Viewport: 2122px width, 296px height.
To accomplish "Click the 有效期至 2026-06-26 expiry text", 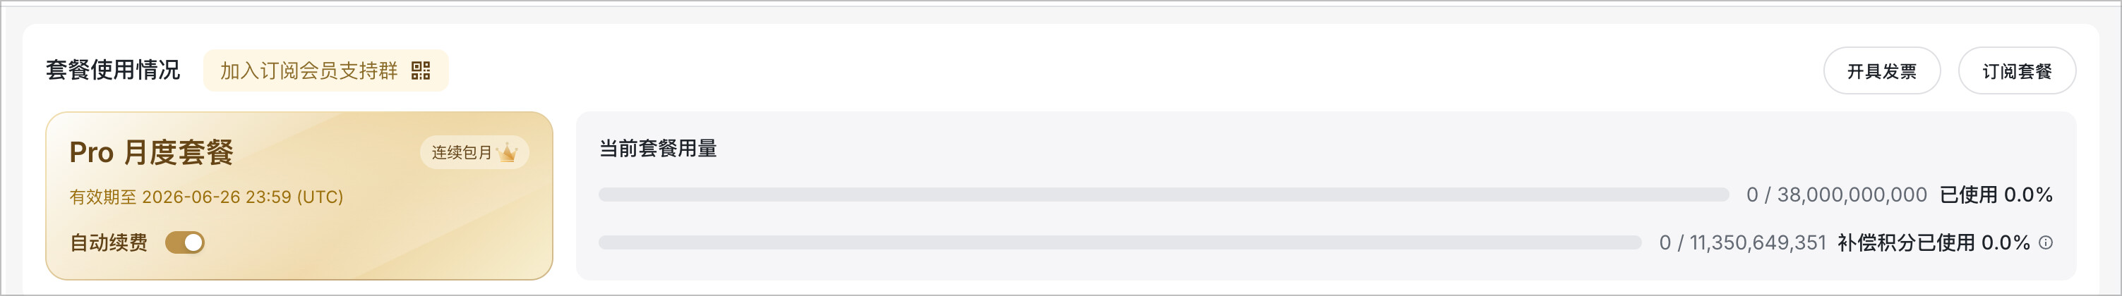I will pos(206,197).
